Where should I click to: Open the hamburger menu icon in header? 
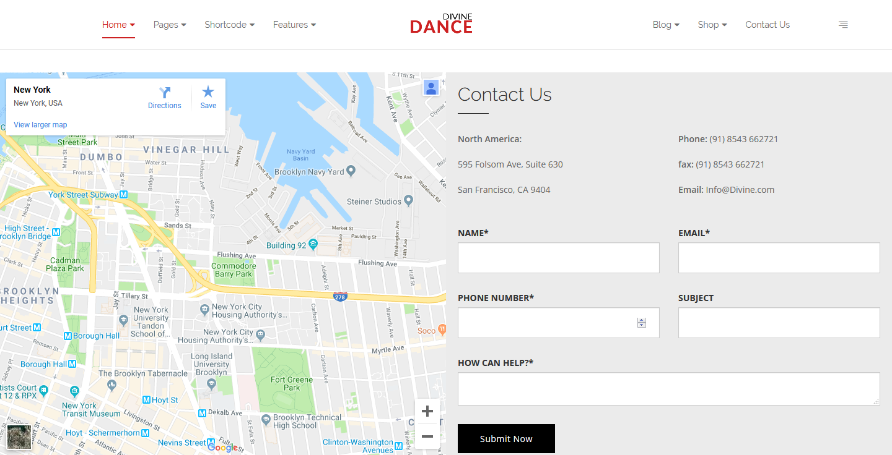pos(843,25)
